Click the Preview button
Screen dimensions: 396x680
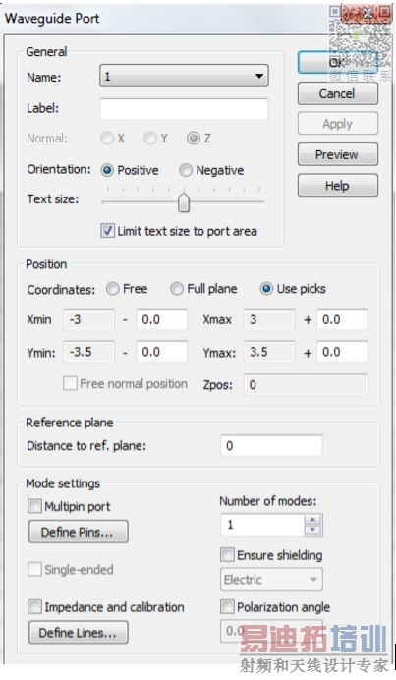337,154
